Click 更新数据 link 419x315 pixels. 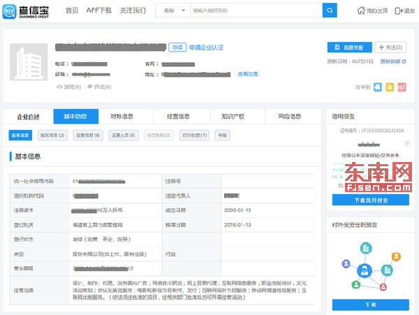point(390,61)
